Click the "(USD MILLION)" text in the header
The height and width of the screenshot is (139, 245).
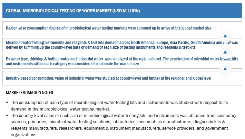point(124,11)
